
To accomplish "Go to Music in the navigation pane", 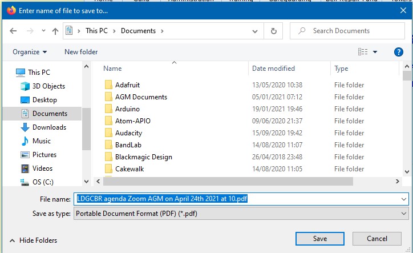I will [x=42, y=141].
